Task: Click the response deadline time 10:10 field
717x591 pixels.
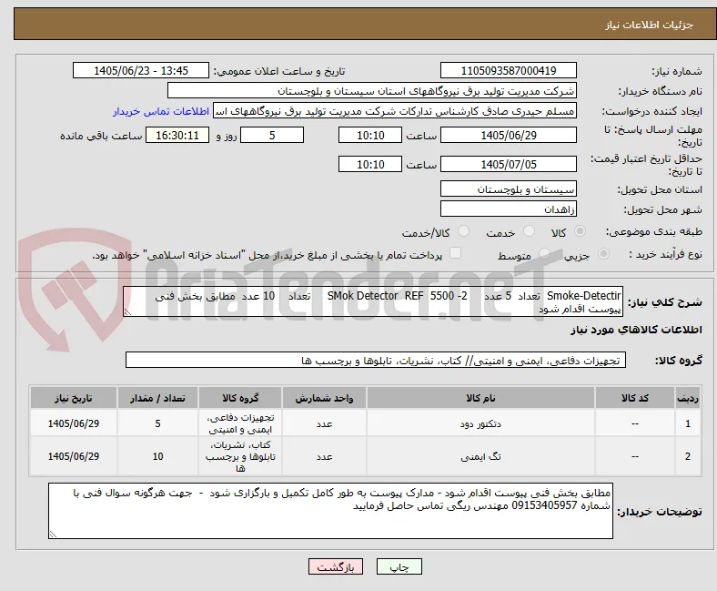Action: (370, 136)
